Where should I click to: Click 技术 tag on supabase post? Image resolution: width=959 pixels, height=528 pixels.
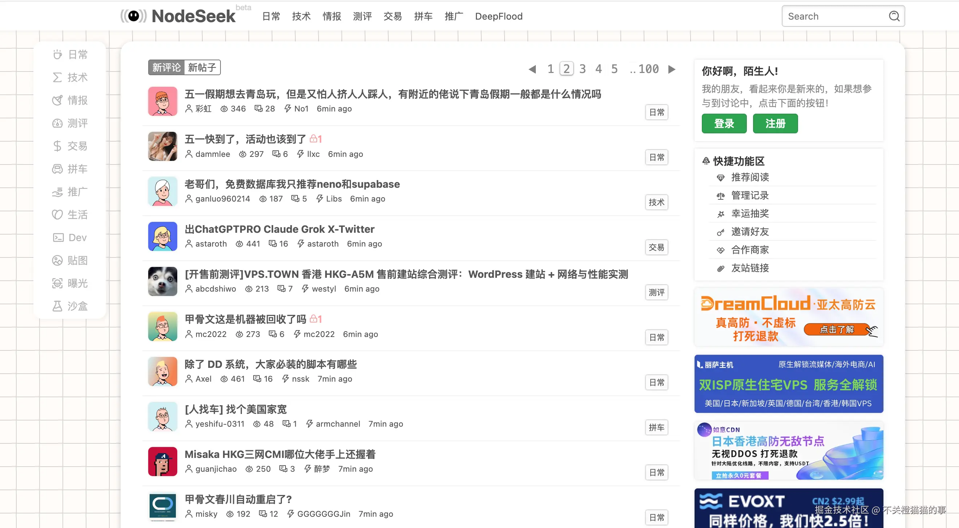tap(656, 202)
